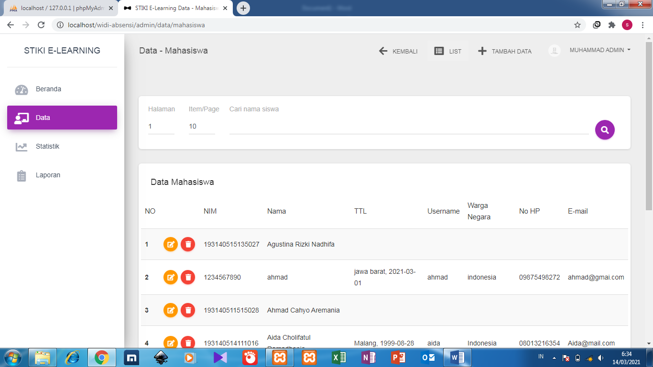Click the Item/Page field
Viewport: 653px width, 367px height.
[202, 127]
